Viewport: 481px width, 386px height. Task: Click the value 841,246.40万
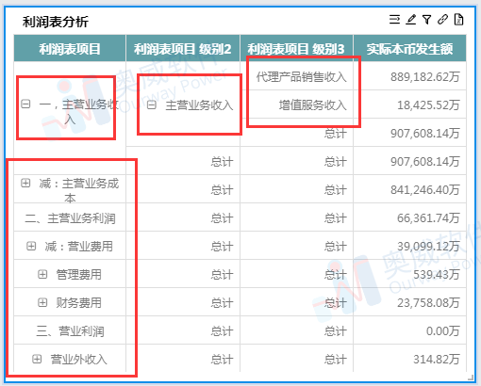(x=425, y=189)
